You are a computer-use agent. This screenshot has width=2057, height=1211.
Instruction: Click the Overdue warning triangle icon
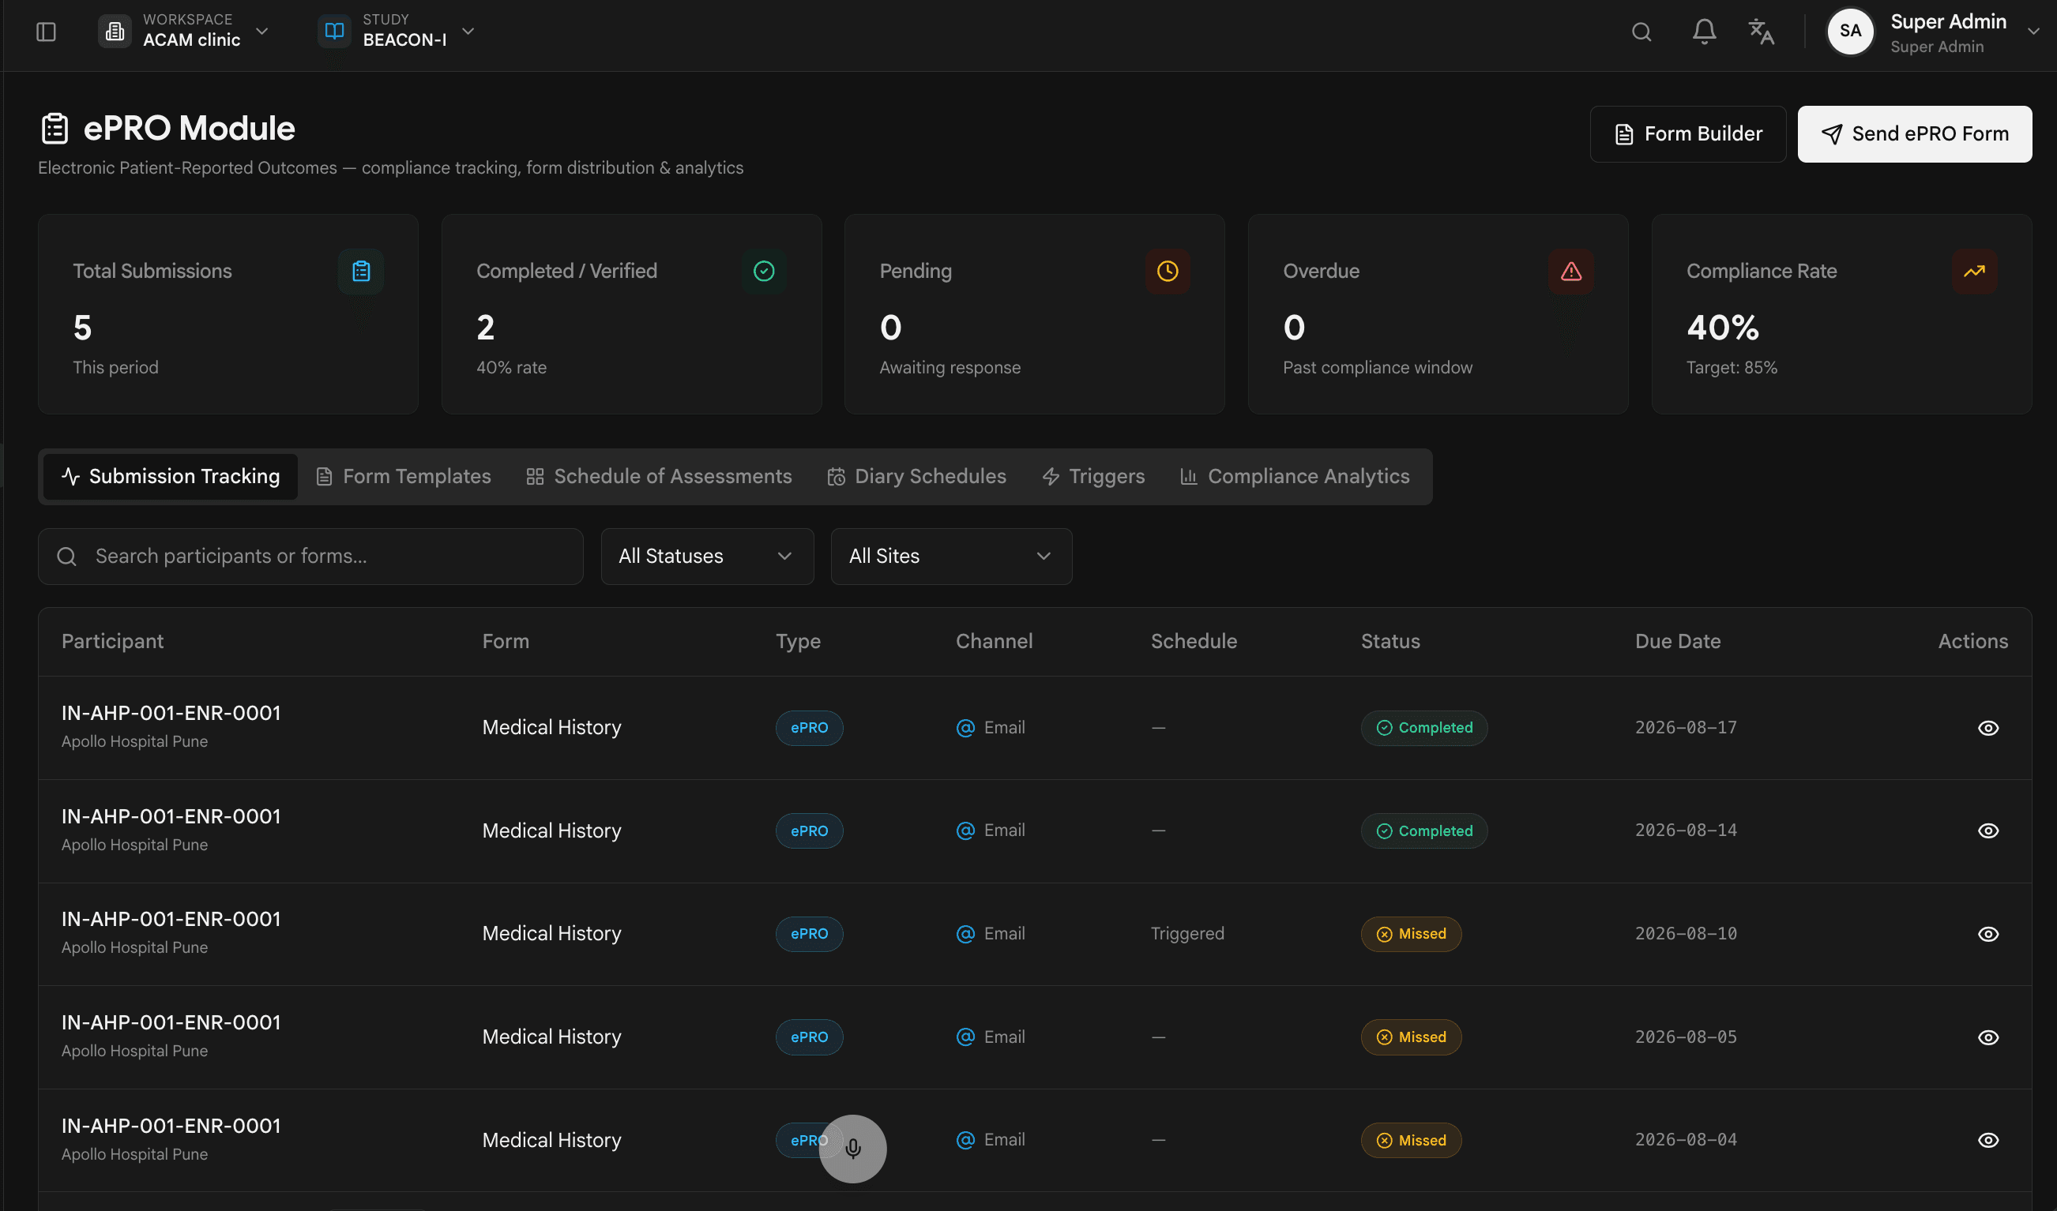pyautogui.click(x=1570, y=271)
